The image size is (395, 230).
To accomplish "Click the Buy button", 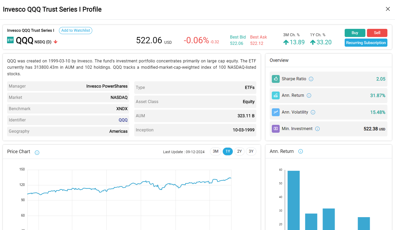I will pyautogui.click(x=355, y=33).
